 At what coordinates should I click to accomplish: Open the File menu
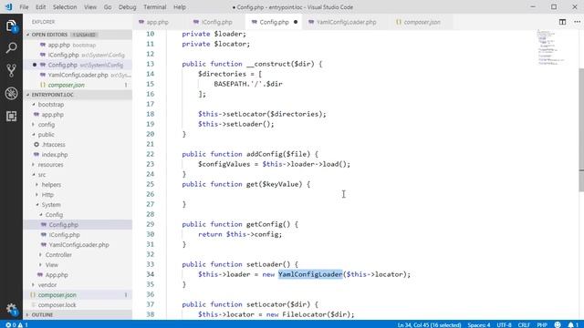(x=24, y=7)
